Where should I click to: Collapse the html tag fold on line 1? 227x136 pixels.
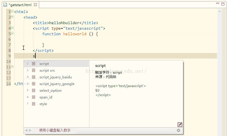coord(12,11)
